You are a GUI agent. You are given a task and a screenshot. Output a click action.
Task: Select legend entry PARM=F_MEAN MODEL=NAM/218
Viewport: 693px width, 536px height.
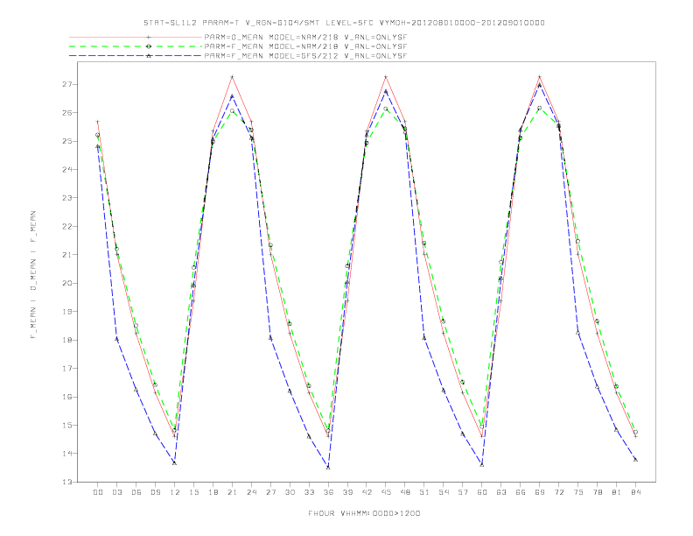[305, 46]
